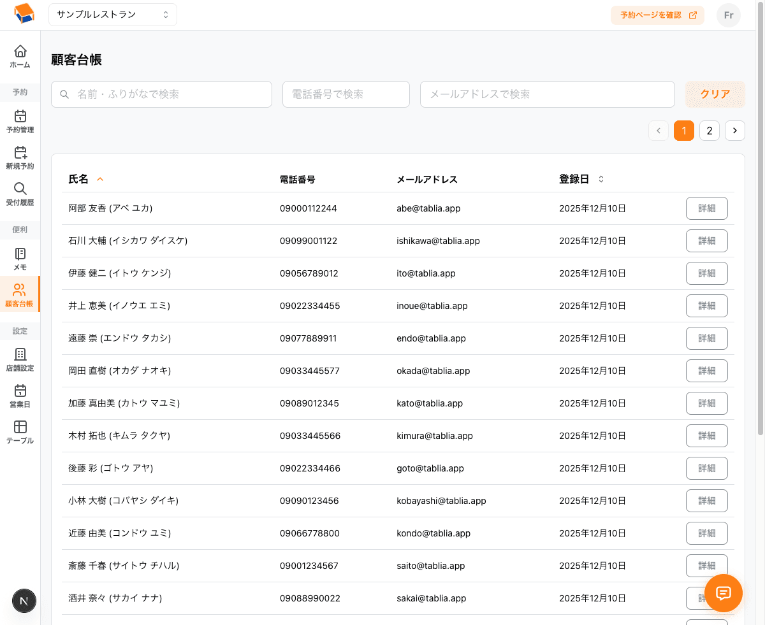765x625 pixels.
Task: Go to page 2 of customers
Action: coord(709,131)
